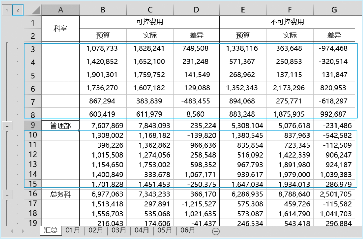Click cell A9 containing 管理部
The height and width of the screenshot is (239, 363).
click(x=60, y=126)
